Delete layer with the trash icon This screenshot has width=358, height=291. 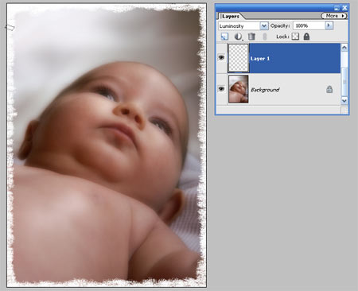251,37
